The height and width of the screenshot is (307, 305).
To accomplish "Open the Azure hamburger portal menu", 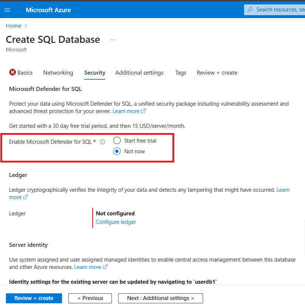I will click(x=7, y=10).
